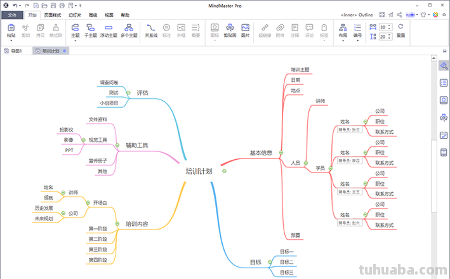Select the 目标二 node
The image size is (450, 279).
tap(287, 262)
